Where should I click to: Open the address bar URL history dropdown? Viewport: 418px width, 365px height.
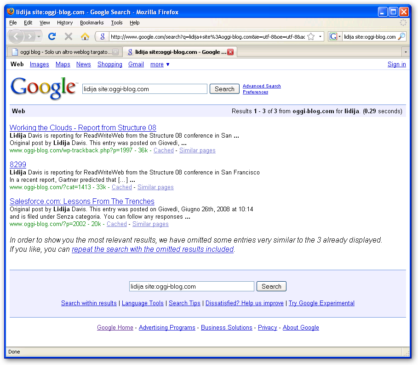click(320, 36)
